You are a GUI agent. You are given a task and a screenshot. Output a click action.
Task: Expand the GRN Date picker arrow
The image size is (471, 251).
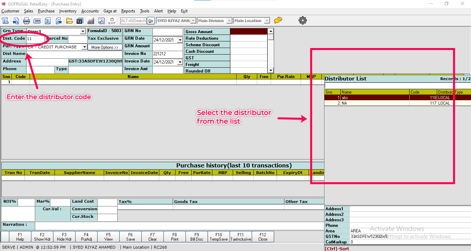pyautogui.click(x=180, y=40)
